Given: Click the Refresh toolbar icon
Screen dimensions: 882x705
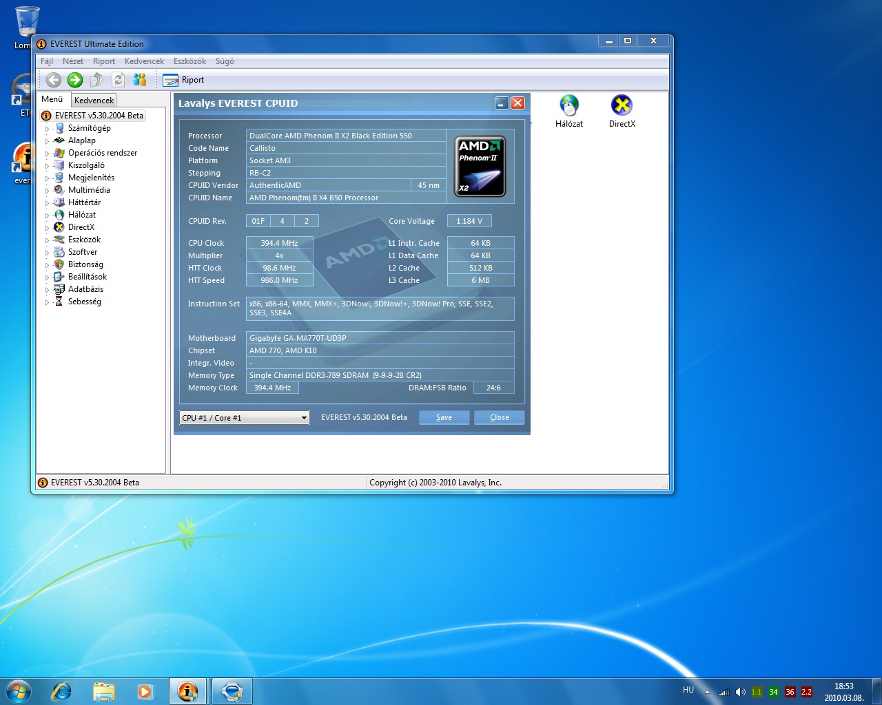Looking at the screenshot, I should (x=118, y=80).
